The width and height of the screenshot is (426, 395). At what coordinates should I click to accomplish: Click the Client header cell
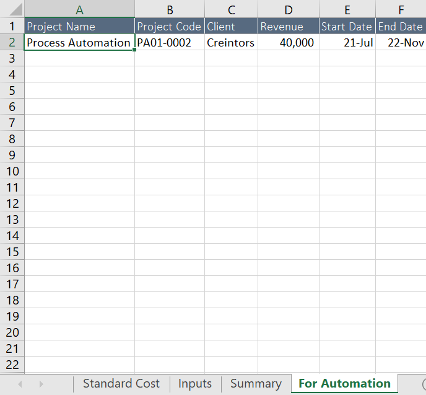pos(231,26)
